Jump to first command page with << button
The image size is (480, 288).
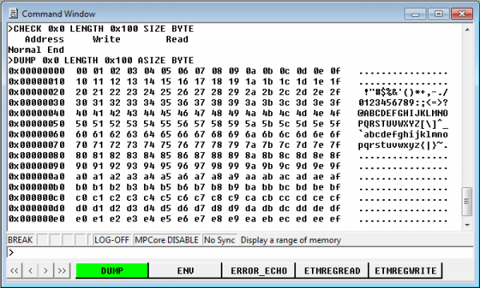pyautogui.click(x=14, y=270)
